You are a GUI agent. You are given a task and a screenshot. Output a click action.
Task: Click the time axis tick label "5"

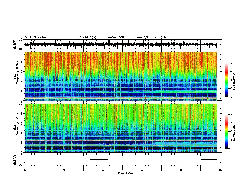coord(122,170)
